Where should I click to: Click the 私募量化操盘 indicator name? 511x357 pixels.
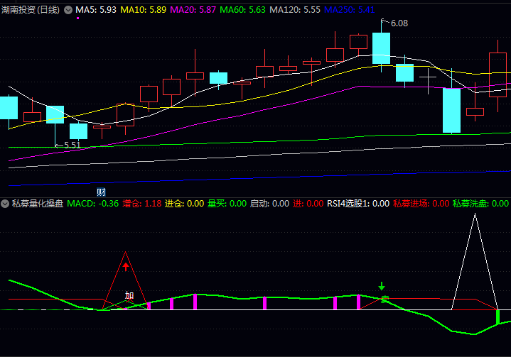[37, 204]
